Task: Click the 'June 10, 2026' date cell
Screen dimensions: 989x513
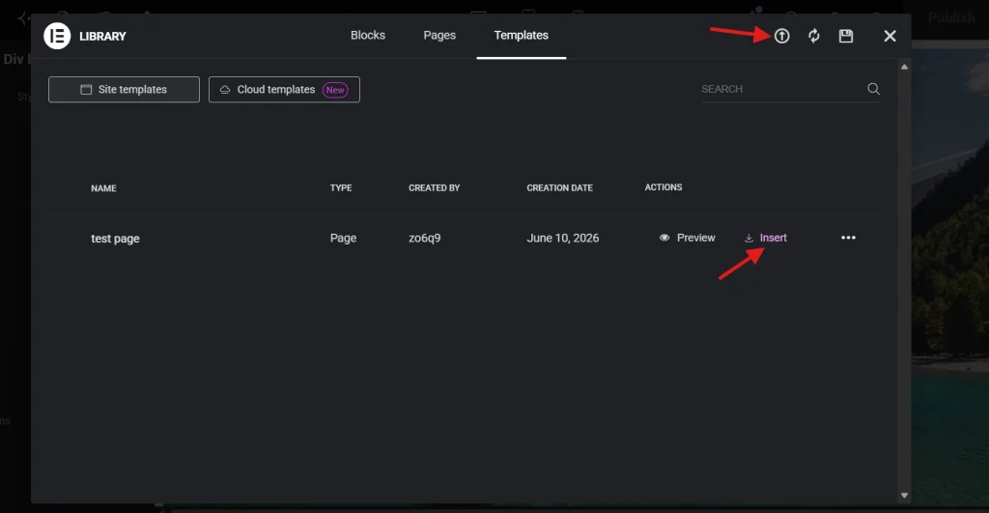Action: pos(563,238)
